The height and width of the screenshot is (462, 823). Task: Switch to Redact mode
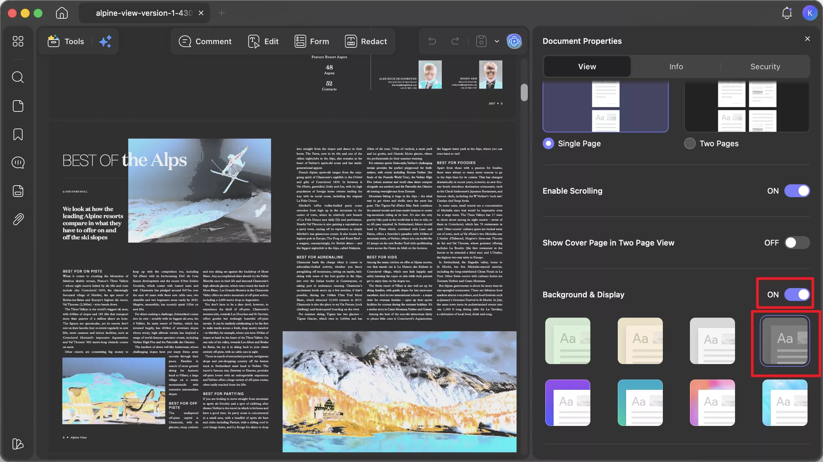[366, 41]
